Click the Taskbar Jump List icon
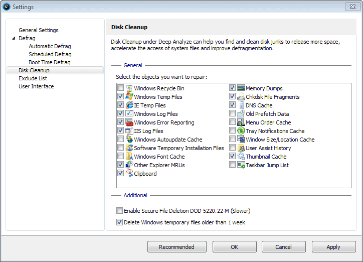The image size is (363, 262). point(241,165)
